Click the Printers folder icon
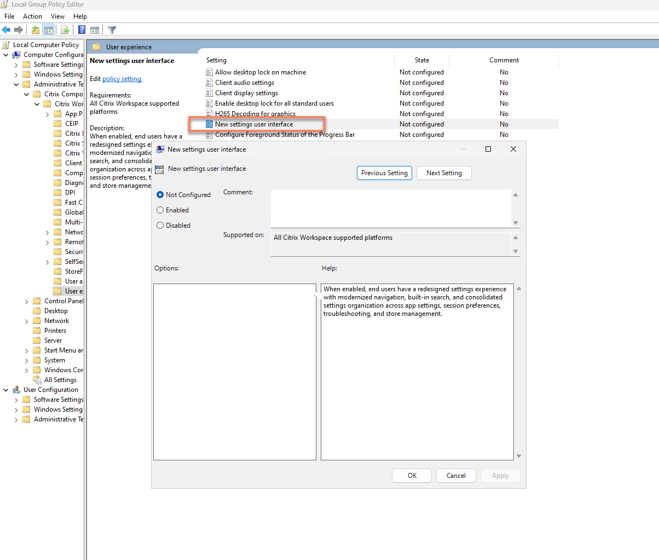This screenshot has width=659, height=560. (37, 331)
